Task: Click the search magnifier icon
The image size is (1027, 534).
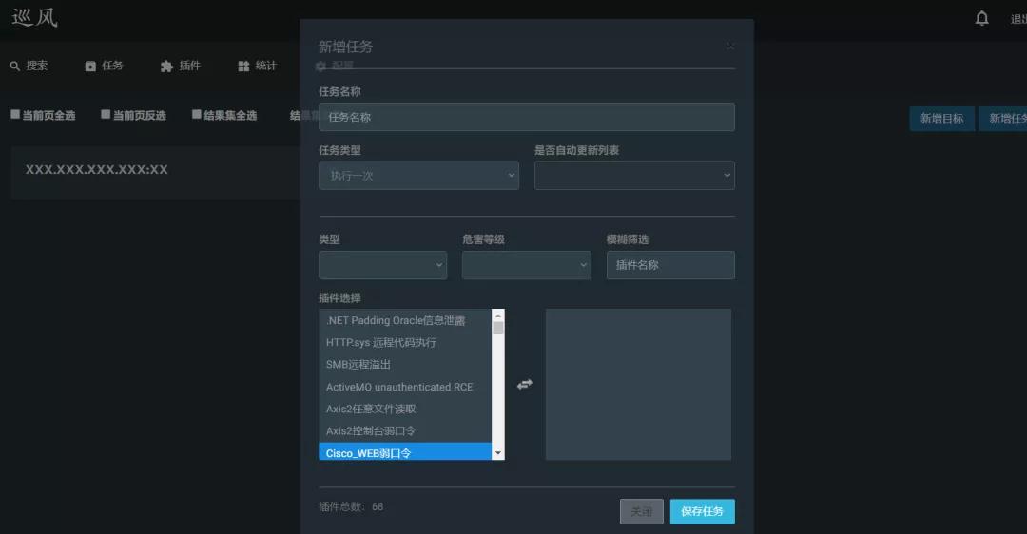Action: (x=14, y=67)
